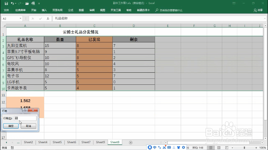Screen dimensions: 268x150
Task: Switch to the 开始 ribbon tab
Action: [x=34, y=10]
